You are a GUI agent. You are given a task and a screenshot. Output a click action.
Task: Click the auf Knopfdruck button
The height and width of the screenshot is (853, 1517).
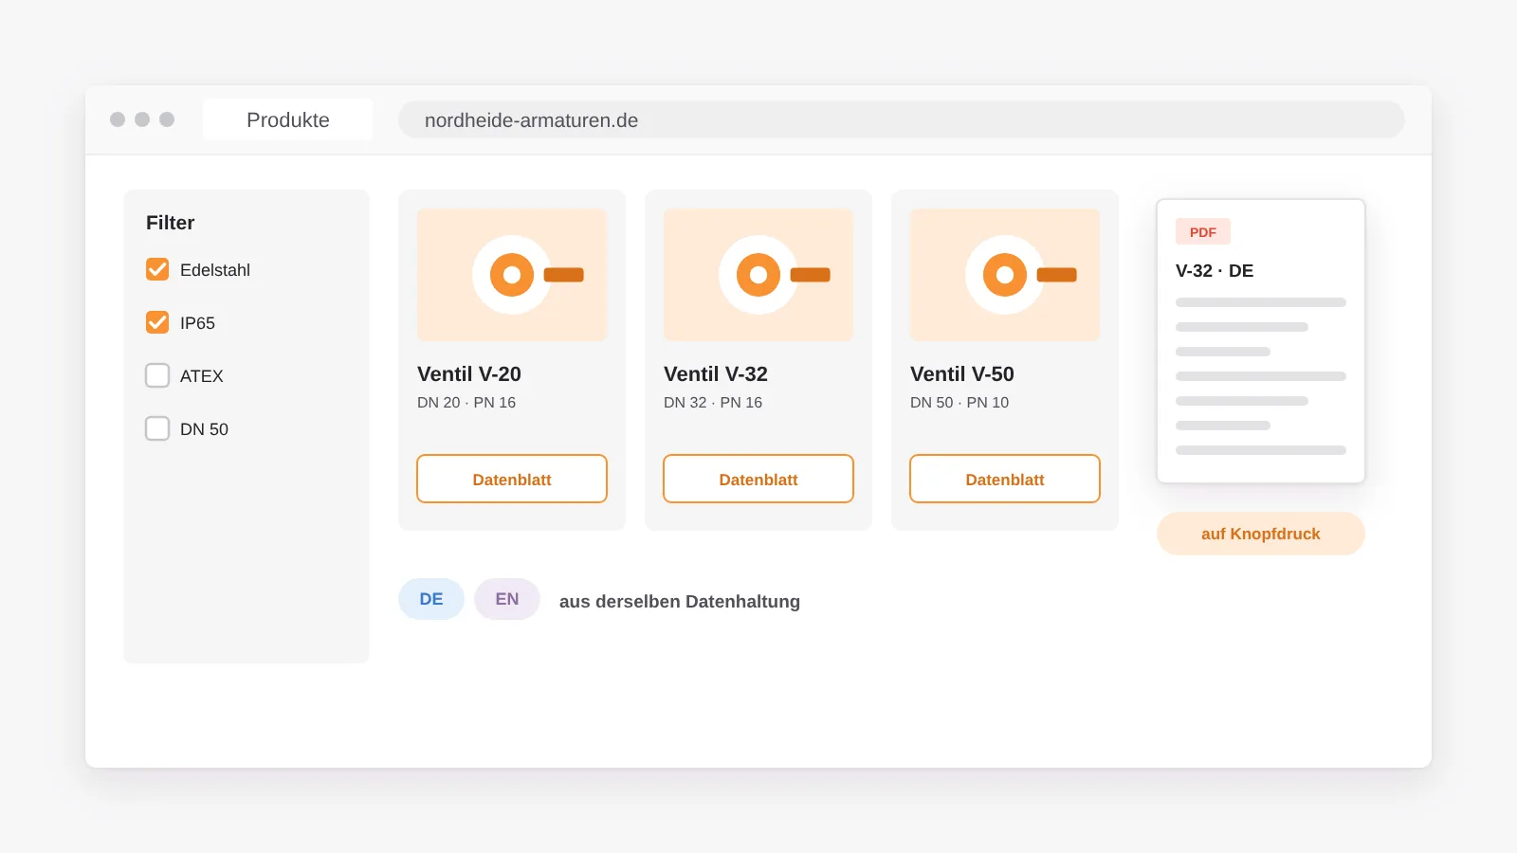pyautogui.click(x=1261, y=534)
